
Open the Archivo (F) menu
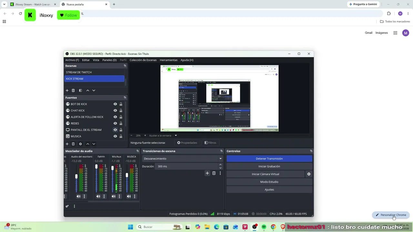[72, 60]
